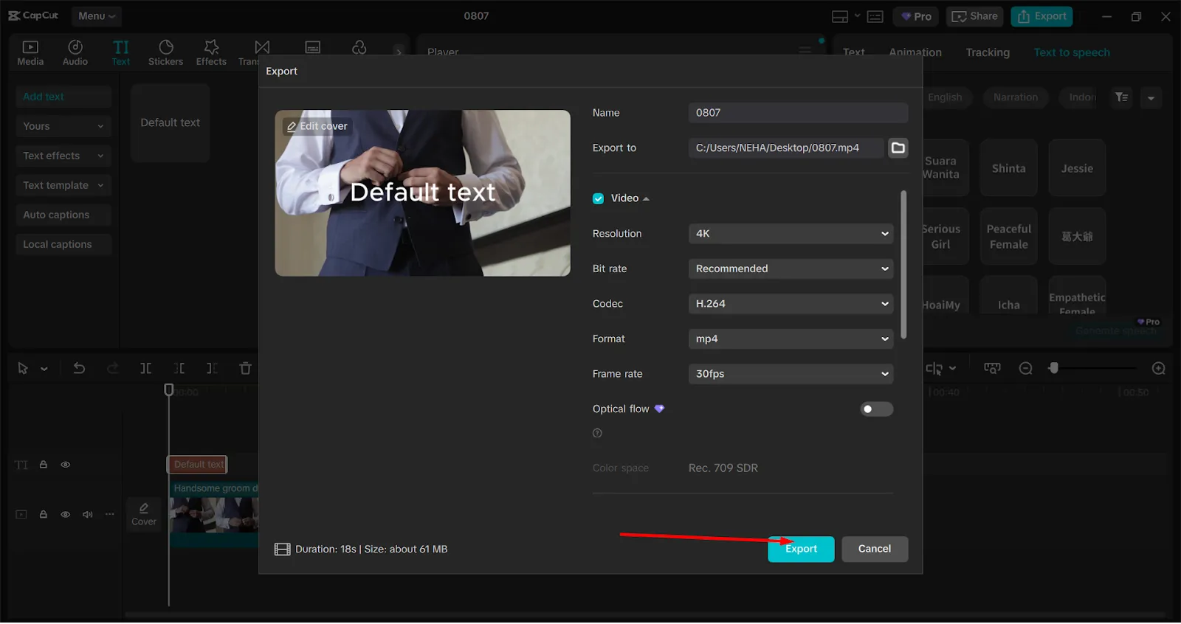The width and height of the screenshot is (1181, 624).
Task: Open the Audio panel
Action: point(75,53)
